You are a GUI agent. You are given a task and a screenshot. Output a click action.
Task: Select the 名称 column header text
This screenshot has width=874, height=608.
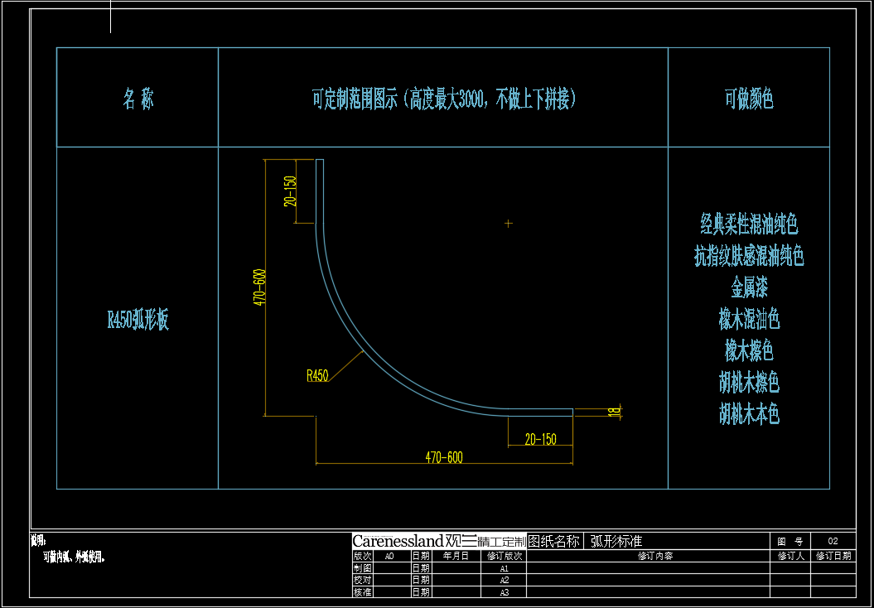[x=138, y=100]
